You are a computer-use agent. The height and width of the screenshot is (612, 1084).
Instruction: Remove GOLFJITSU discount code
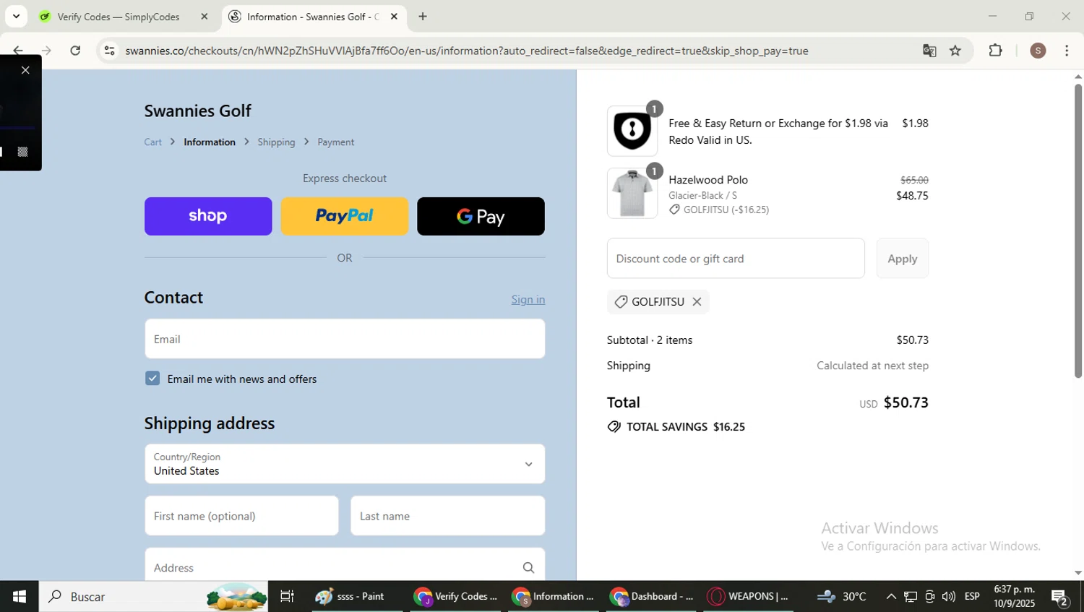point(697,302)
